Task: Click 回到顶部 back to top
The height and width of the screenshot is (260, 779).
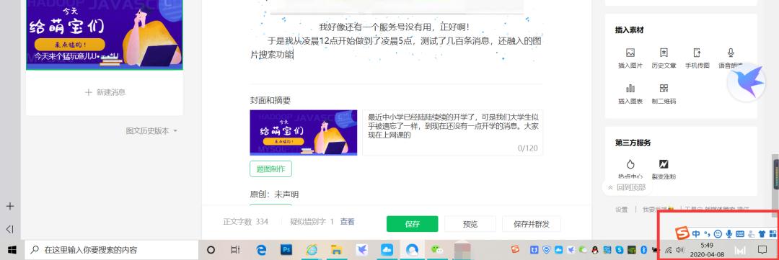Action: point(627,187)
